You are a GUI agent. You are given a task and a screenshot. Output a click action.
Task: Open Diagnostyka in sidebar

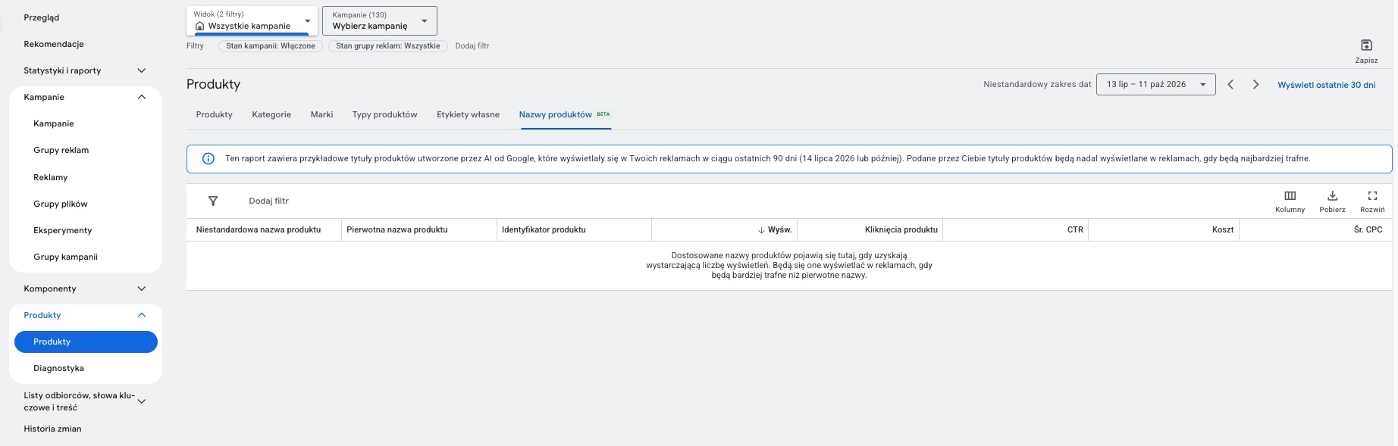click(x=58, y=368)
